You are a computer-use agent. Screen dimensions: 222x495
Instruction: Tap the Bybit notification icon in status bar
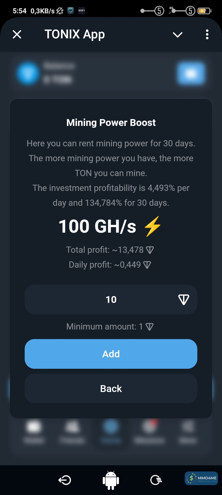point(82,11)
